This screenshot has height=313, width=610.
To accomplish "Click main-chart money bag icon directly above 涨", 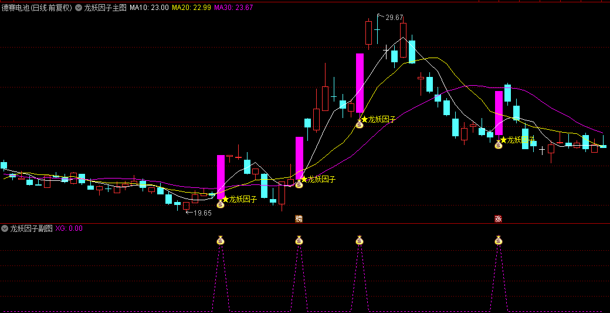I will (x=499, y=145).
